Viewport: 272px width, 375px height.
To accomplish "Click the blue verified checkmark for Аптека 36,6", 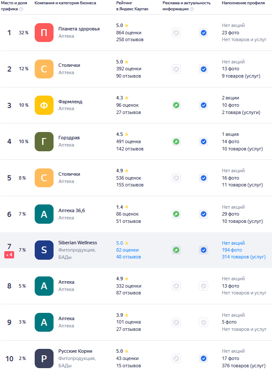I will [x=203, y=214].
